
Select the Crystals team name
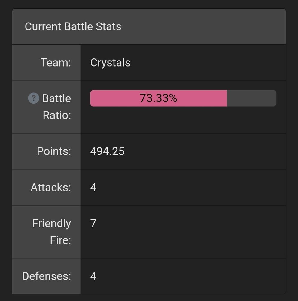(110, 63)
